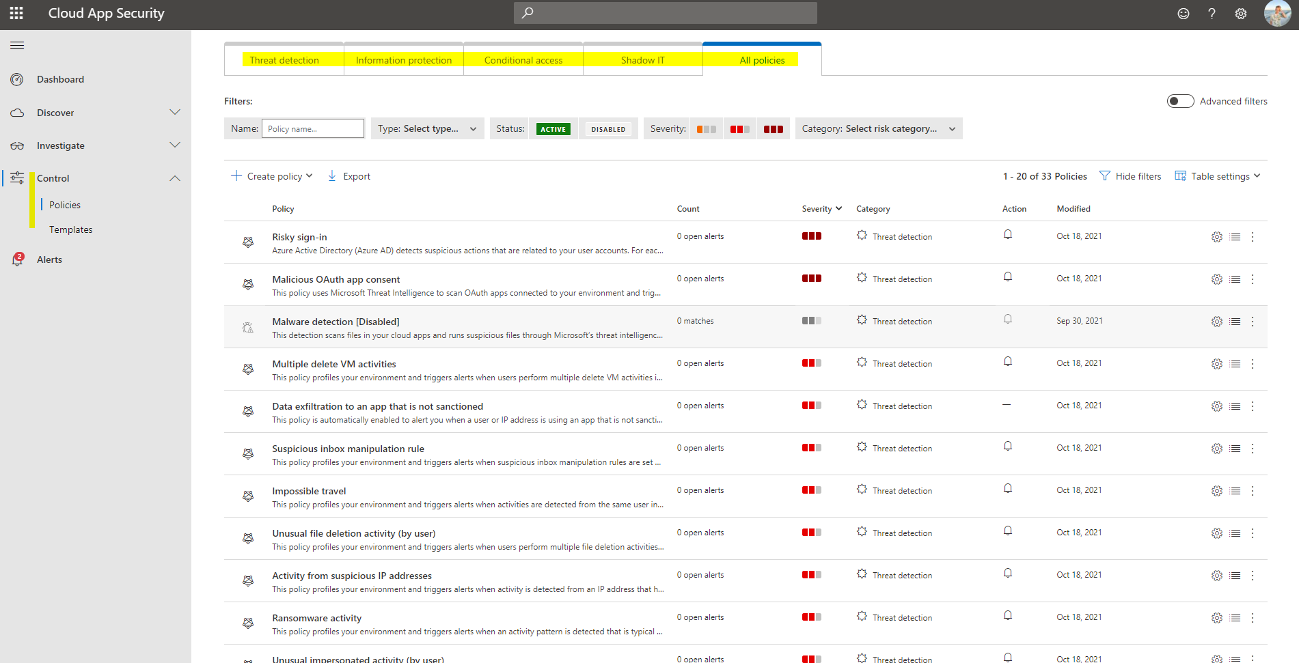Image resolution: width=1299 pixels, height=663 pixels.
Task: Open the Risky sign-in policy
Action: 299,237
